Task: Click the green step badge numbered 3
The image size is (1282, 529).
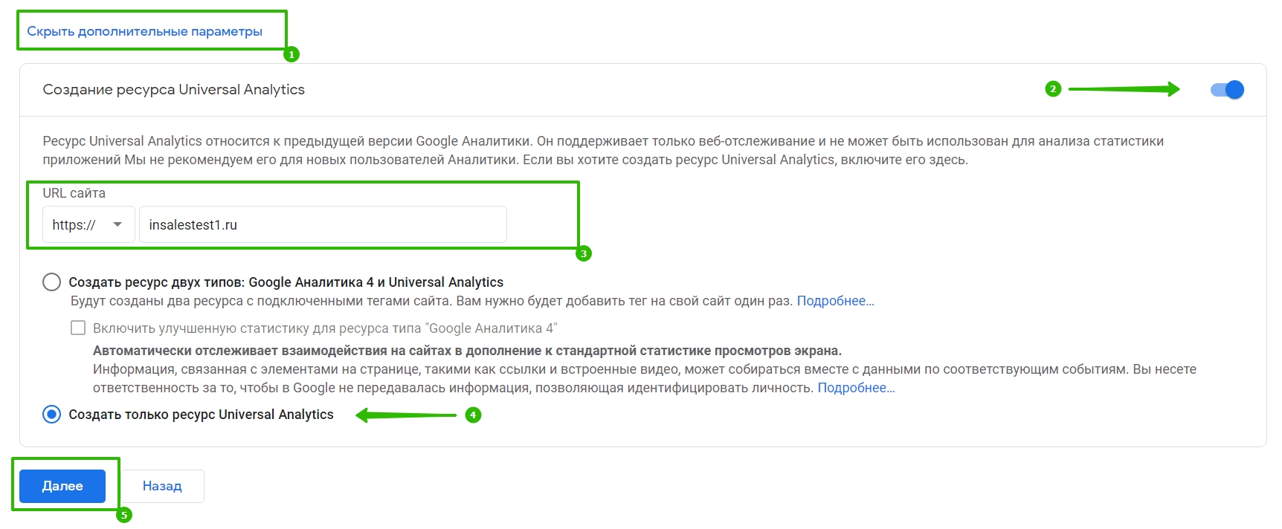Action: tap(584, 253)
